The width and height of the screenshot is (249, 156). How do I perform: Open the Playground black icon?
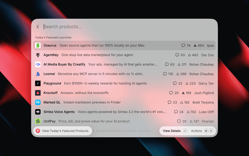tap(38, 83)
